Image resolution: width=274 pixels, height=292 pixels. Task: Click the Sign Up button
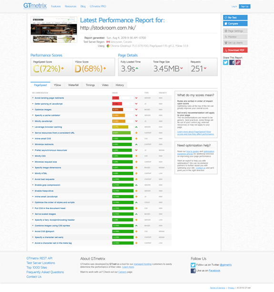244,6
